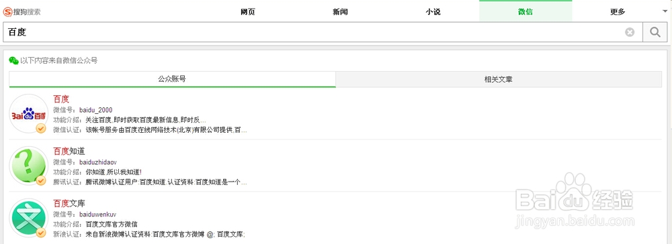
Task: Open the Baidu Zhidao question mark avatar
Action: pos(29,166)
